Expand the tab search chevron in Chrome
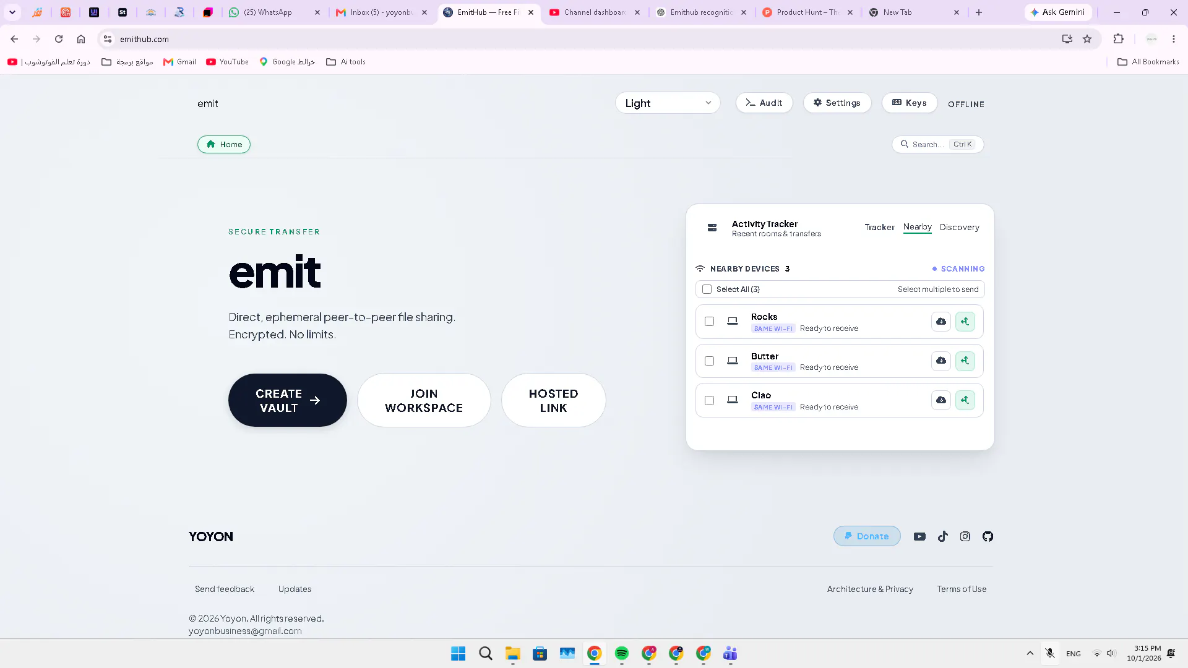 [x=12, y=12]
